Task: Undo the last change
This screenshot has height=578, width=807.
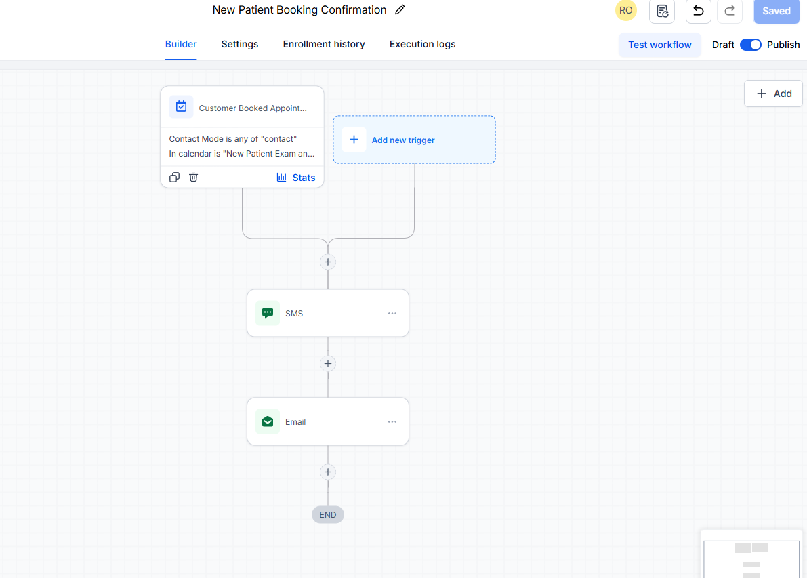Action: click(699, 11)
